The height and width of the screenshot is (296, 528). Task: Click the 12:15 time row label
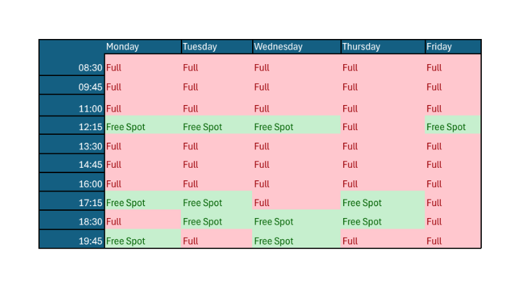pos(72,125)
